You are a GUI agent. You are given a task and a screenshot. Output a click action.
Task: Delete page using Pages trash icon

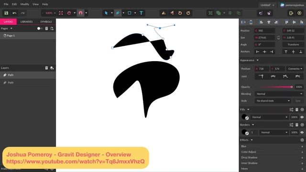point(46,29)
